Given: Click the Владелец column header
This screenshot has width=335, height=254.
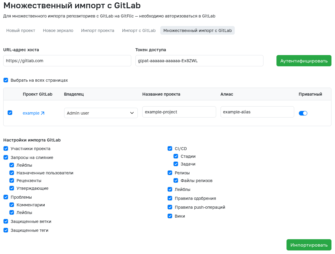Looking at the screenshot, I should coord(74,94).
